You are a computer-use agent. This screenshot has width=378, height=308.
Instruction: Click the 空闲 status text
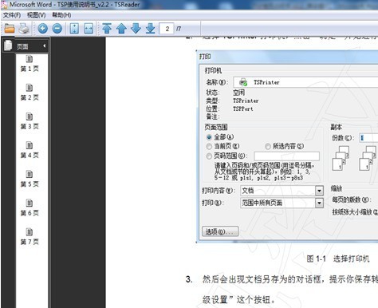tap(238, 93)
